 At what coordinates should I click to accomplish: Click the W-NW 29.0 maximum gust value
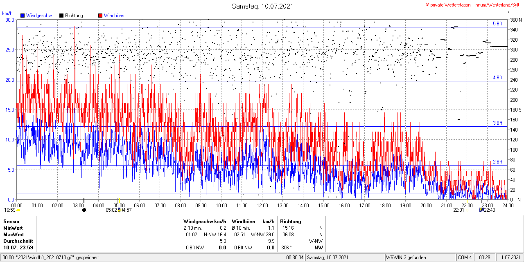pyautogui.click(x=263, y=235)
